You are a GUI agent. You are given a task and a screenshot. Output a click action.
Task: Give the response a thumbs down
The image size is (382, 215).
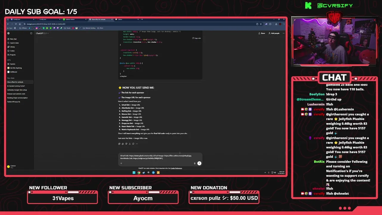click(x=126, y=144)
